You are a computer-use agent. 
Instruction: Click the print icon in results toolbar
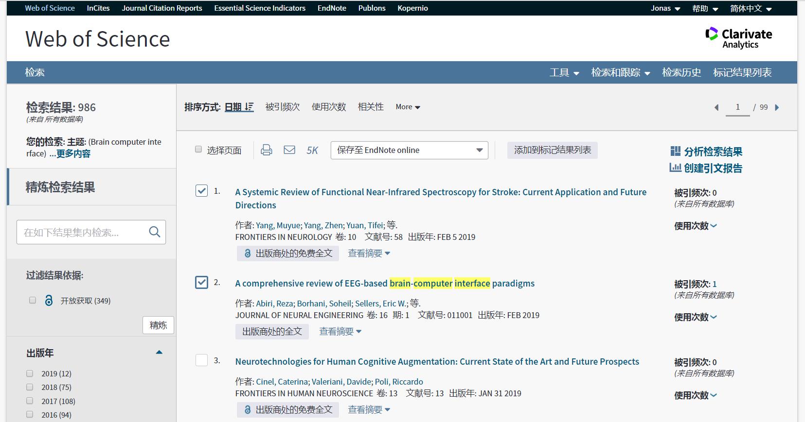(267, 150)
